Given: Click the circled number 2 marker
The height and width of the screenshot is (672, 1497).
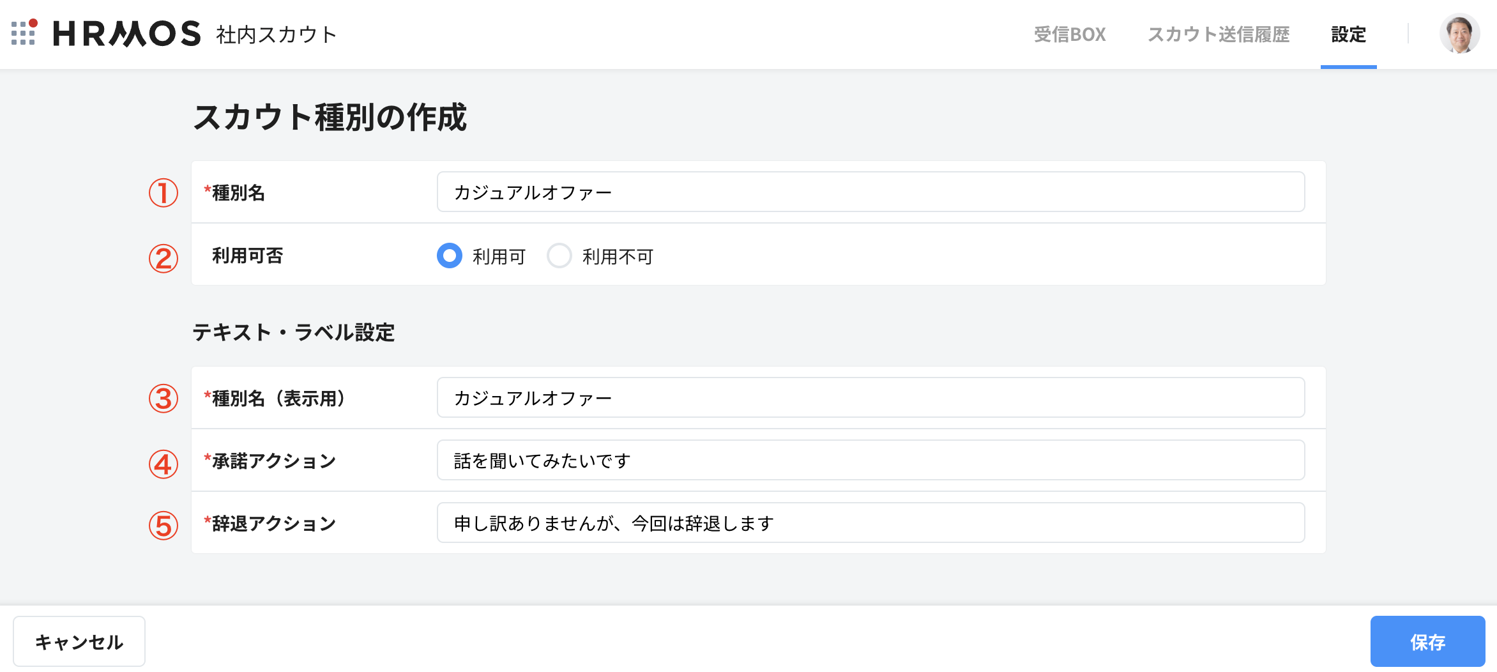Looking at the screenshot, I should [163, 259].
